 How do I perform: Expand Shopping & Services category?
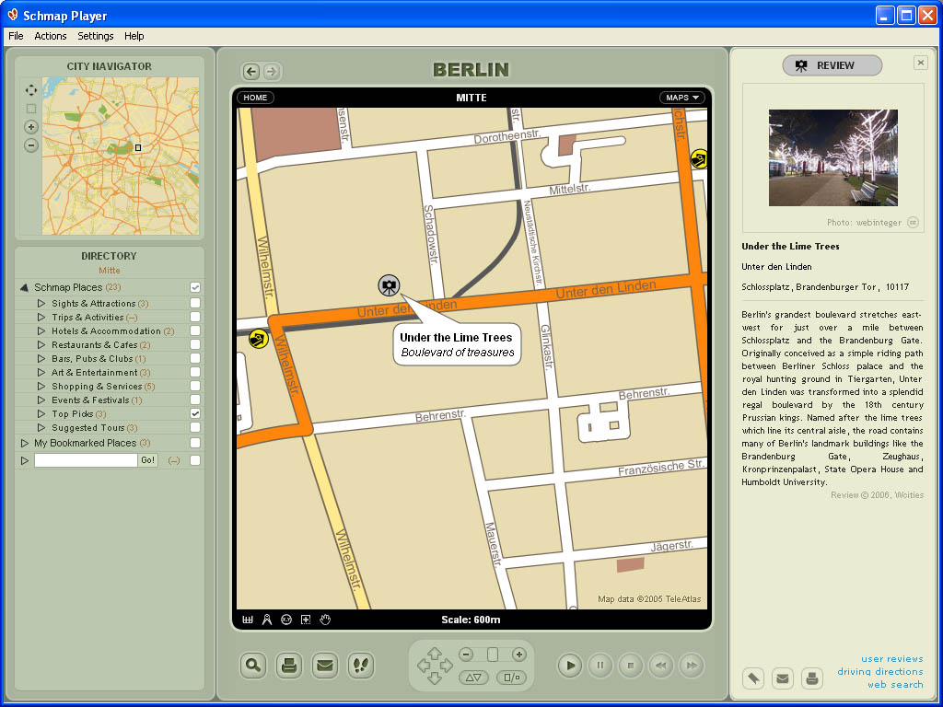click(x=41, y=386)
